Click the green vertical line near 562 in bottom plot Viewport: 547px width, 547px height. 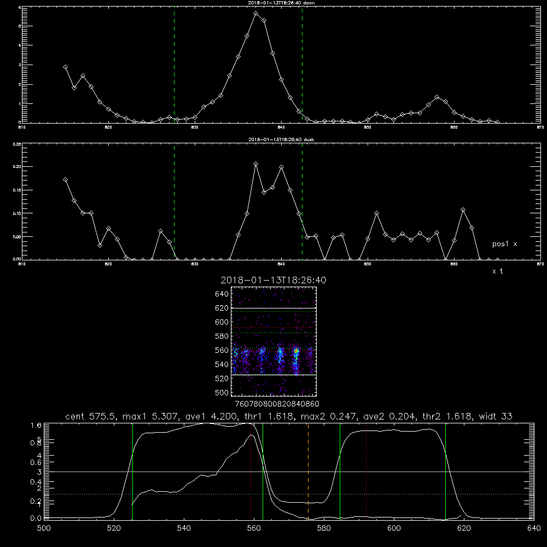[x=263, y=472]
